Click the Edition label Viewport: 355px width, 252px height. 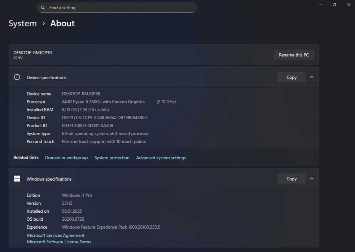pos(33,195)
